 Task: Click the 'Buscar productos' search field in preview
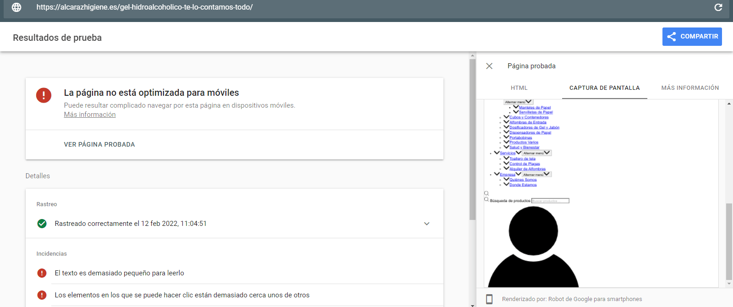pos(550,201)
